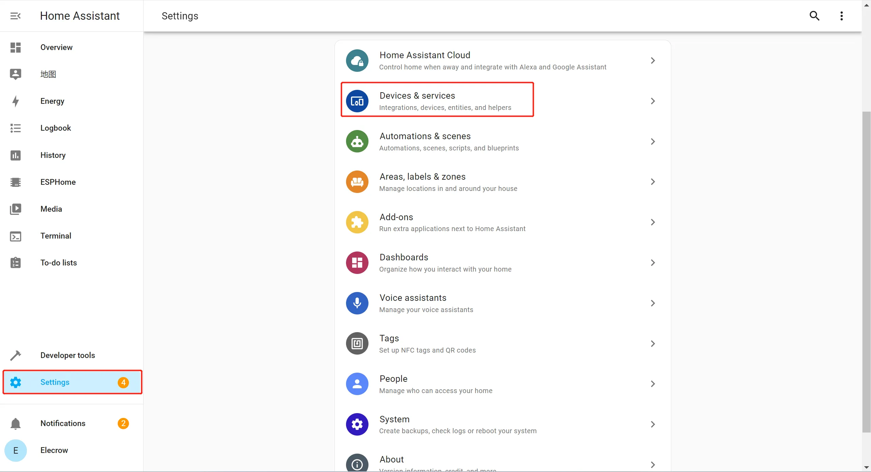Screen dimensions: 871x472
Task: Open the People settings entry
Action: pos(435,384)
